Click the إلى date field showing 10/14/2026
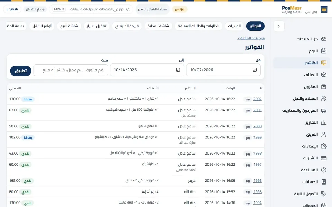Image resolution: width=332 pixels, height=207 pixels. (x=147, y=70)
